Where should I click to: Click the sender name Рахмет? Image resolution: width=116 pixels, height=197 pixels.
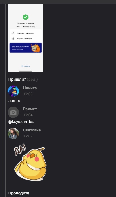[x=30, y=109]
